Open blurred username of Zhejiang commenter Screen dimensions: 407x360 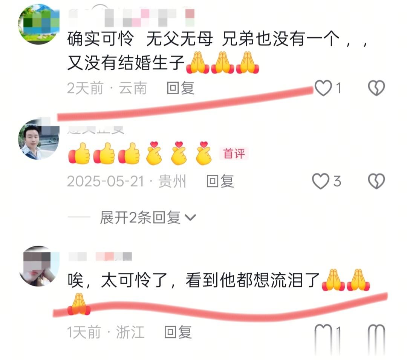pos(100,256)
